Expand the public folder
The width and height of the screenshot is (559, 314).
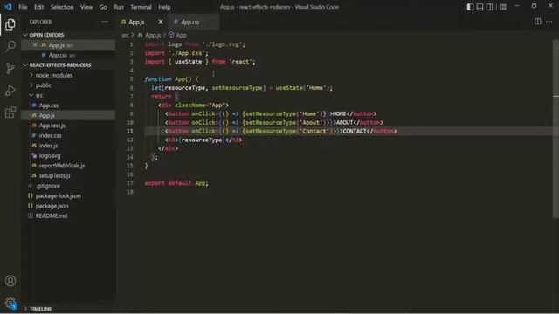pos(43,85)
